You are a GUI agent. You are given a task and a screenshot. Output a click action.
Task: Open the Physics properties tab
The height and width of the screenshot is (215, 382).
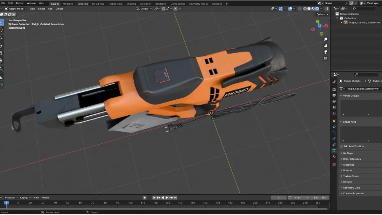coord(334,139)
